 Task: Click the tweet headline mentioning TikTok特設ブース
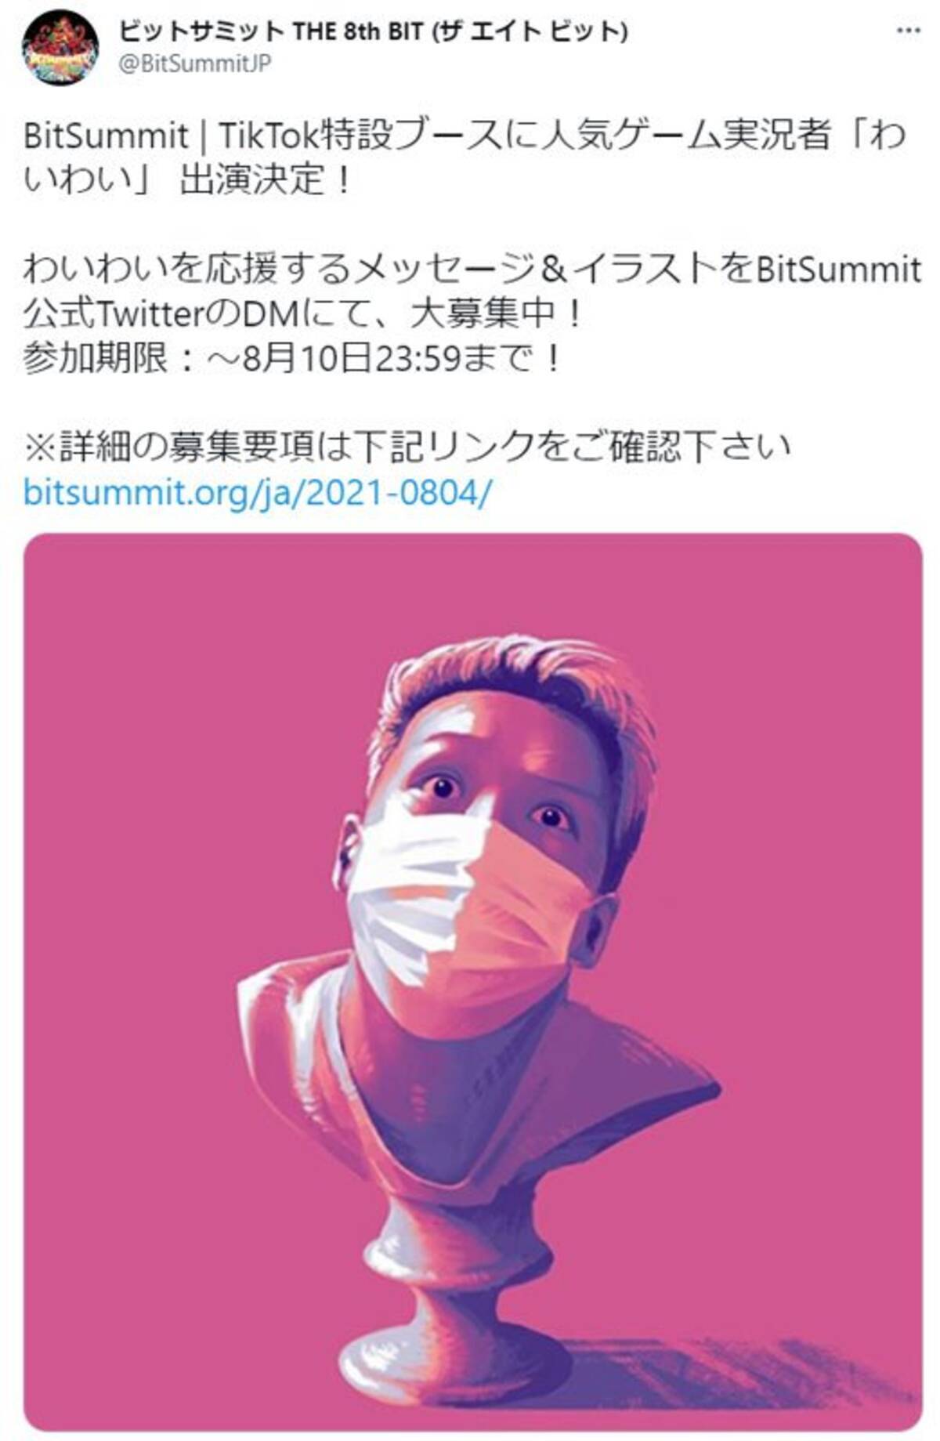click(465, 136)
